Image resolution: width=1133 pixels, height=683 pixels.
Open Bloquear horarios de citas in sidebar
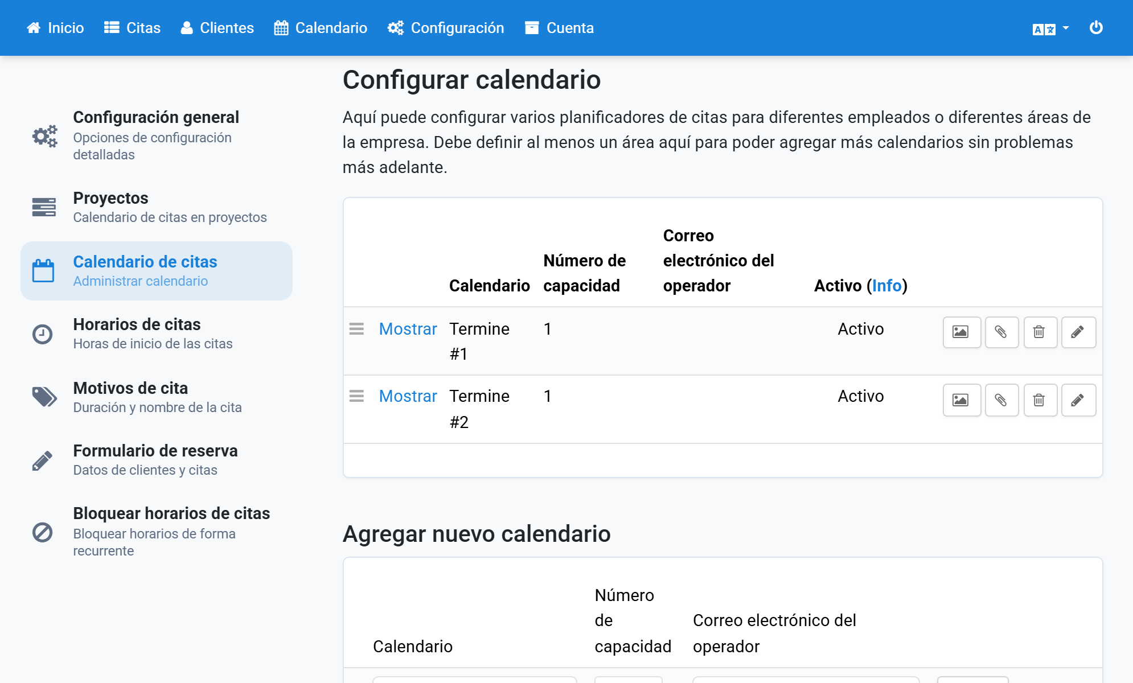click(x=157, y=532)
